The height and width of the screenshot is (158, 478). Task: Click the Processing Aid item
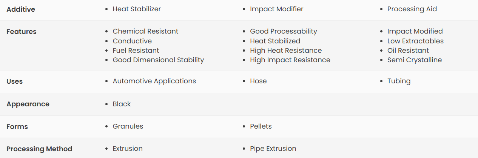pyautogui.click(x=412, y=9)
